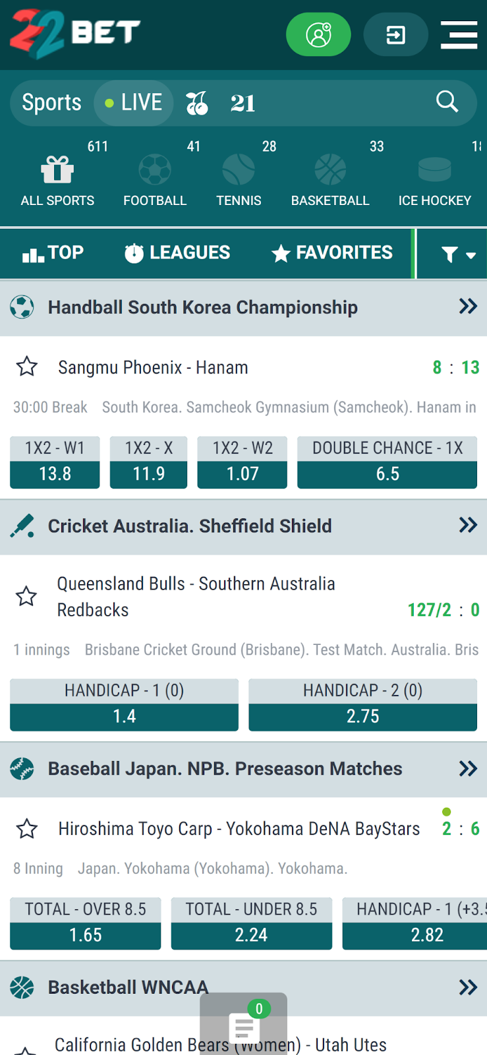Toggle favorite star for Hiroshima Toyo Carp
The height and width of the screenshot is (1055, 487).
click(27, 828)
